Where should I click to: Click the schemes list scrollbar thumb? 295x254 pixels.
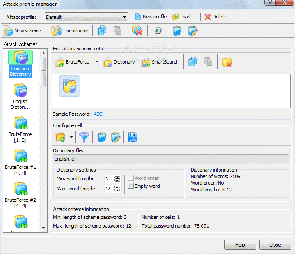43,72
